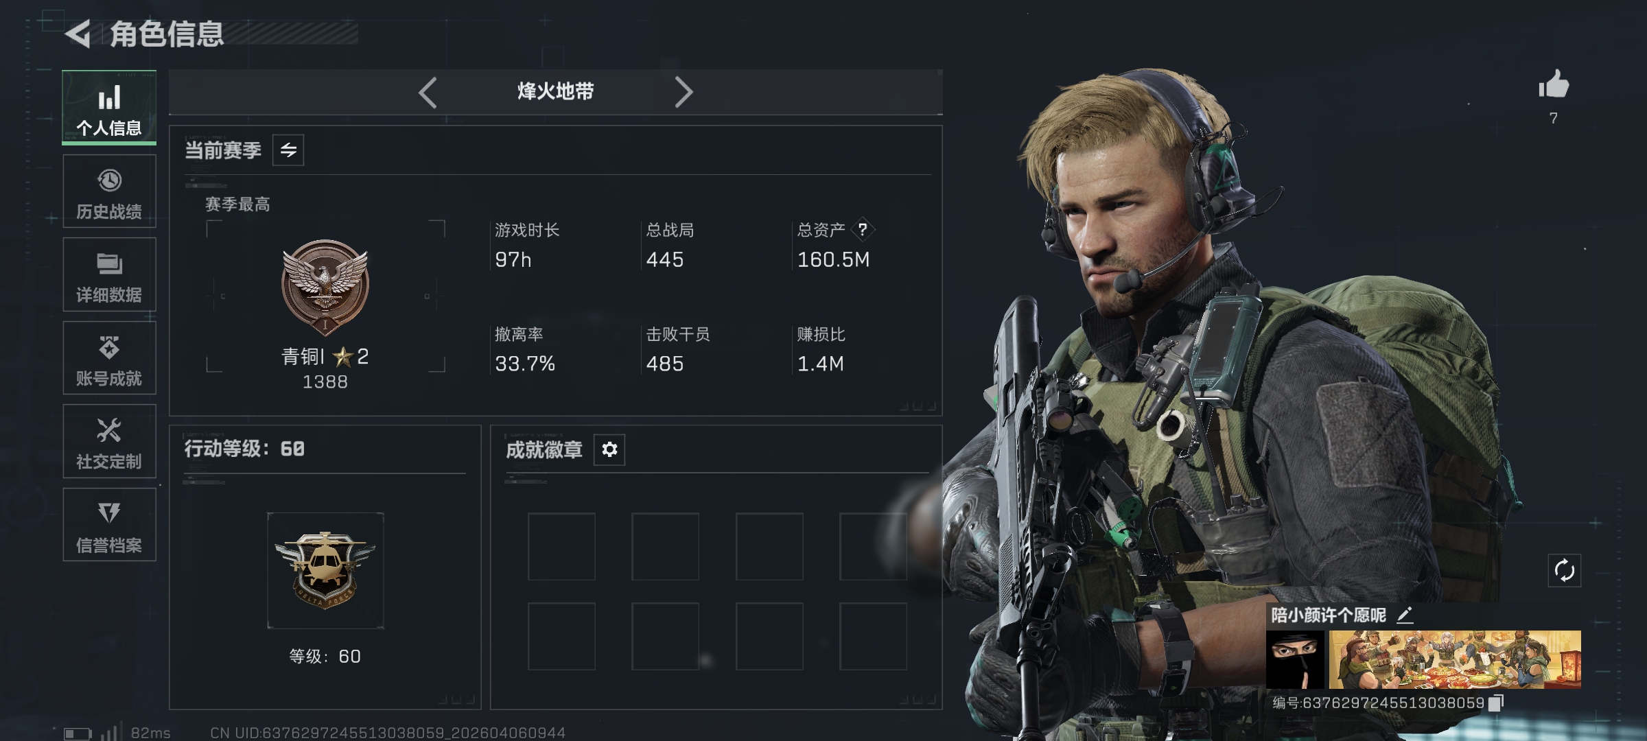Open the 社交定制 social customization section
This screenshot has width=1647, height=741.
109,441
